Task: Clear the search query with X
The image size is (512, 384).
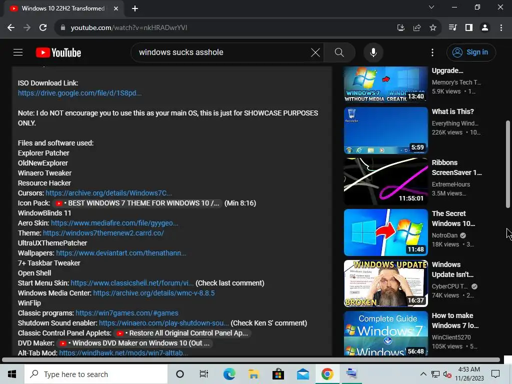Action: pos(315,52)
